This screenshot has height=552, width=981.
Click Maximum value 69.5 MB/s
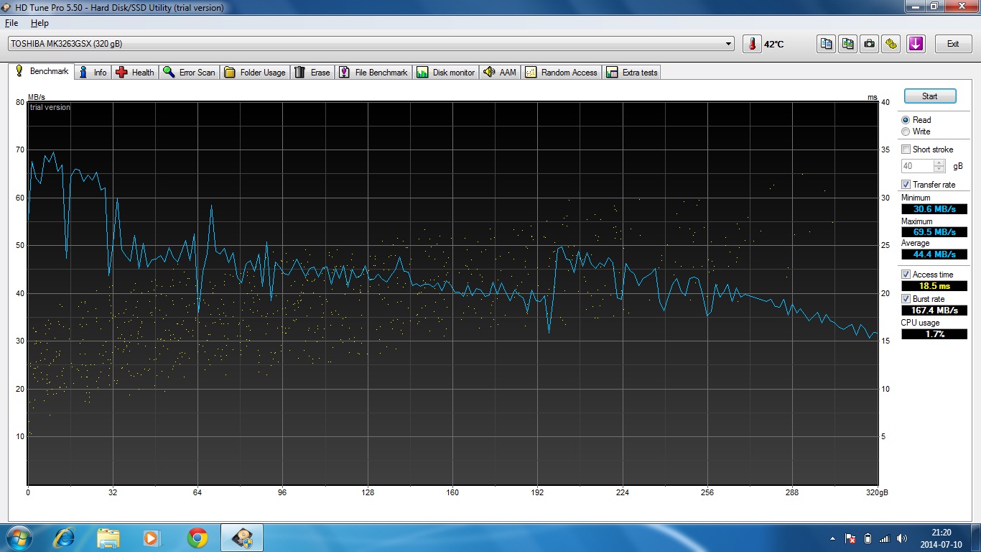pyautogui.click(x=934, y=232)
